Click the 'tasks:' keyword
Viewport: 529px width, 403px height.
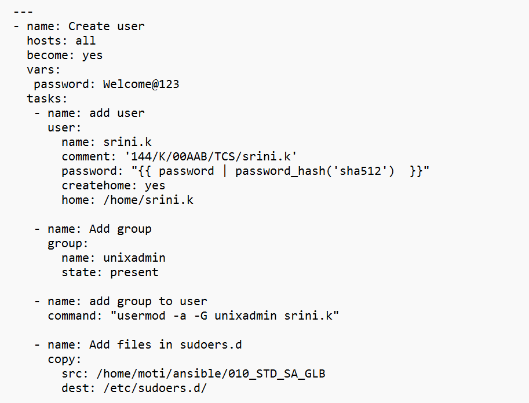pos(47,98)
